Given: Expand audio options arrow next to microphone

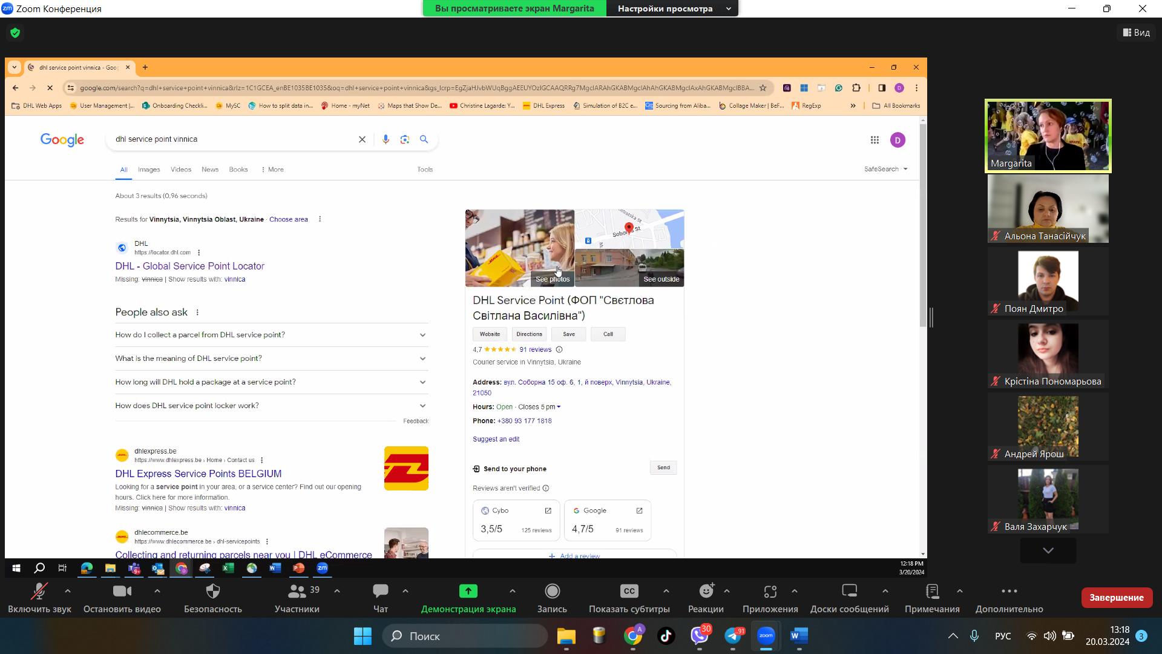Looking at the screenshot, I should tap(68, 591).
